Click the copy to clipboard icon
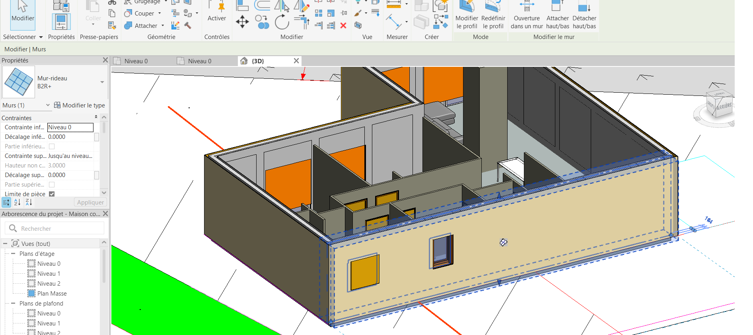753x335 pixels. (x=112, y=13)
